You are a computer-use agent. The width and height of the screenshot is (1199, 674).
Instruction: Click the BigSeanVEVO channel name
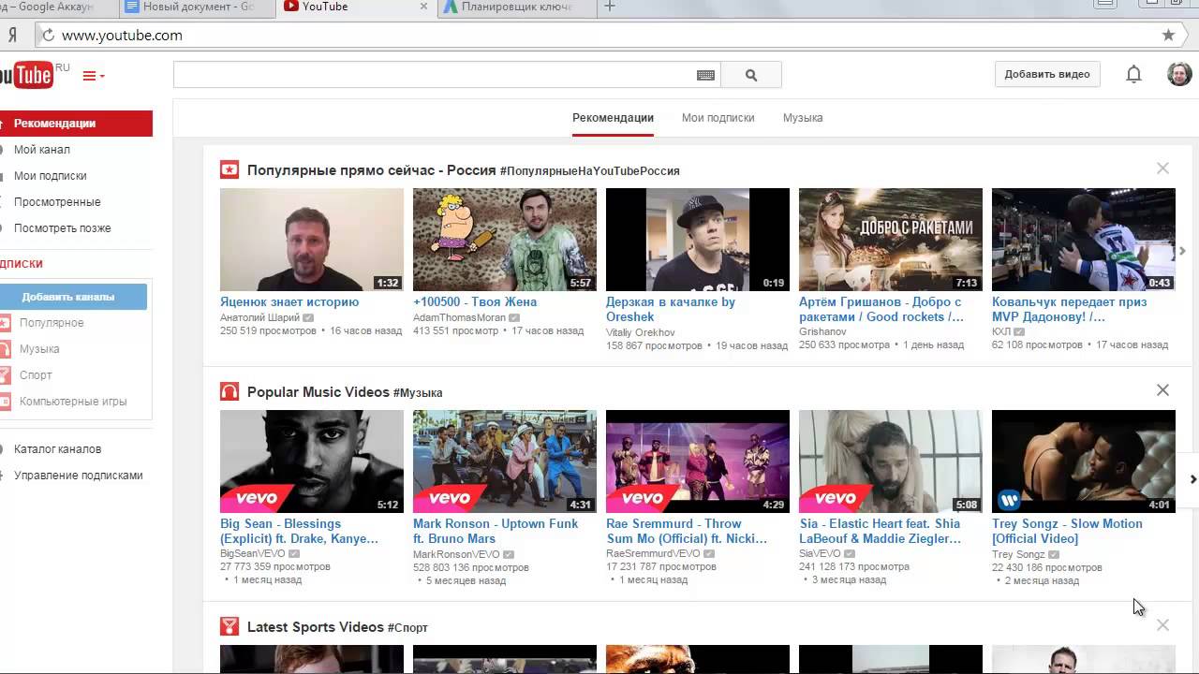[x=253, y=554]
